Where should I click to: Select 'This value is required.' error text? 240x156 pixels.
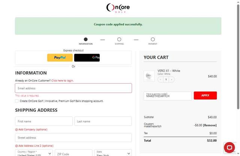[x=27, y=96]
